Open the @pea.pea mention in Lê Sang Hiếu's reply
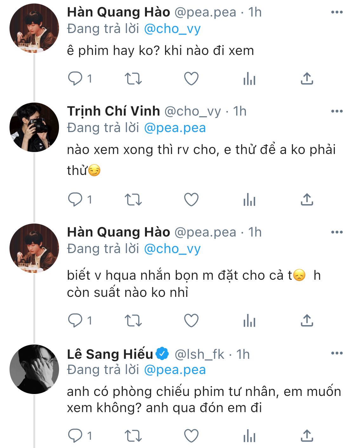Screen dimensions: 357x448 (175, 370)
